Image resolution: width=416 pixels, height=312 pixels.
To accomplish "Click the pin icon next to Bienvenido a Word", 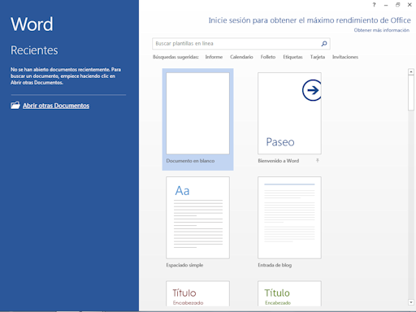I will tap(318, 161).
